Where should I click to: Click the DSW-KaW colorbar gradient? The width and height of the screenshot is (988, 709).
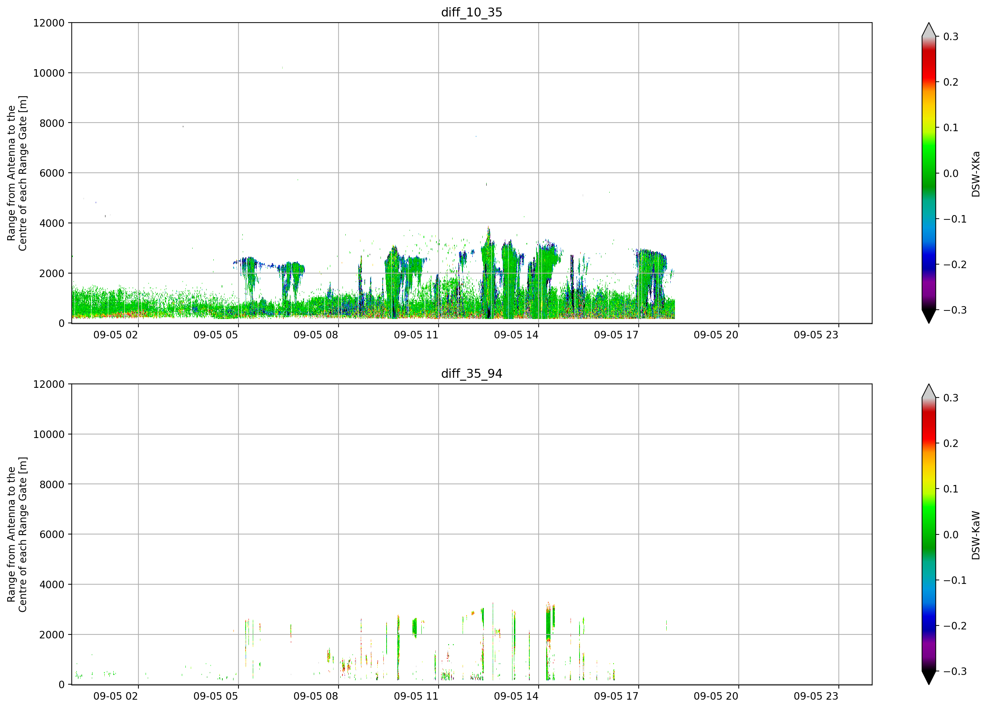click(x=929, y=534)
